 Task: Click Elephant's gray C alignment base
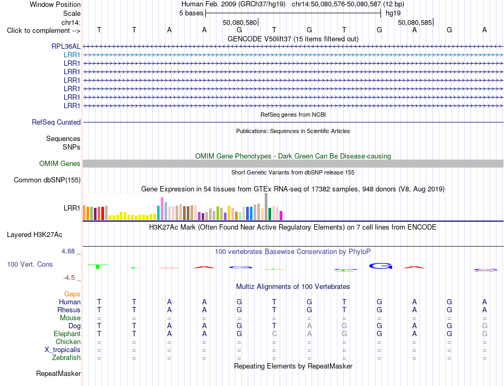(274, 334)
